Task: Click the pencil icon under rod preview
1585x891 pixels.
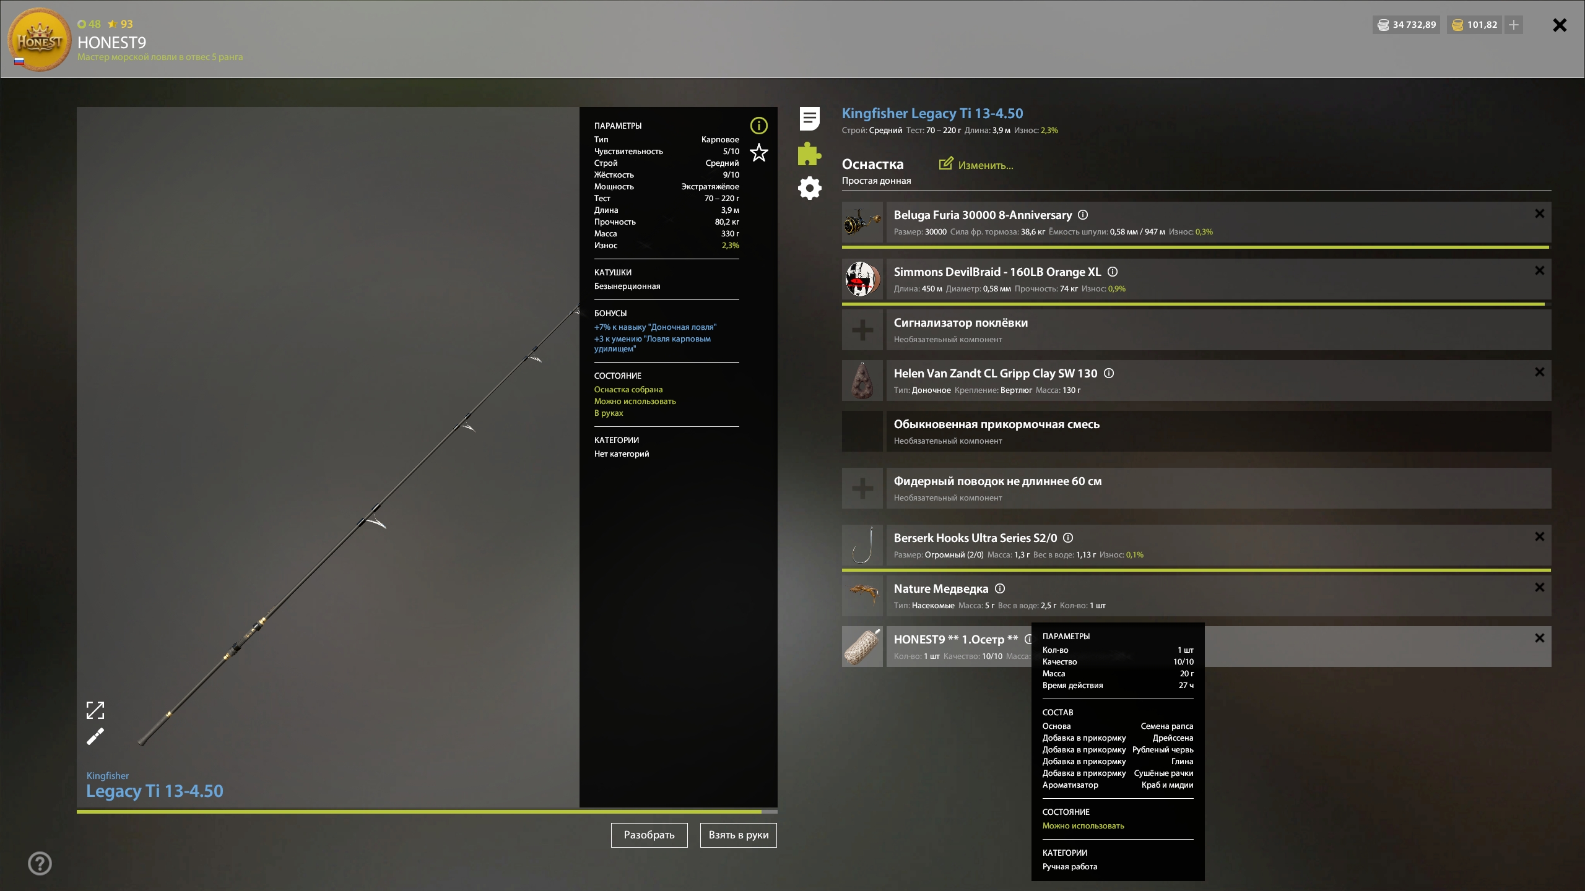Action: click(x=95, y=737)
